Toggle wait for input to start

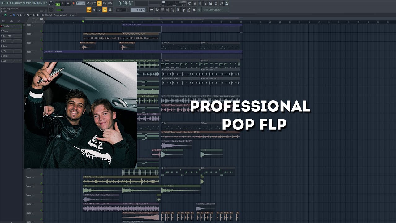(94, 3)
